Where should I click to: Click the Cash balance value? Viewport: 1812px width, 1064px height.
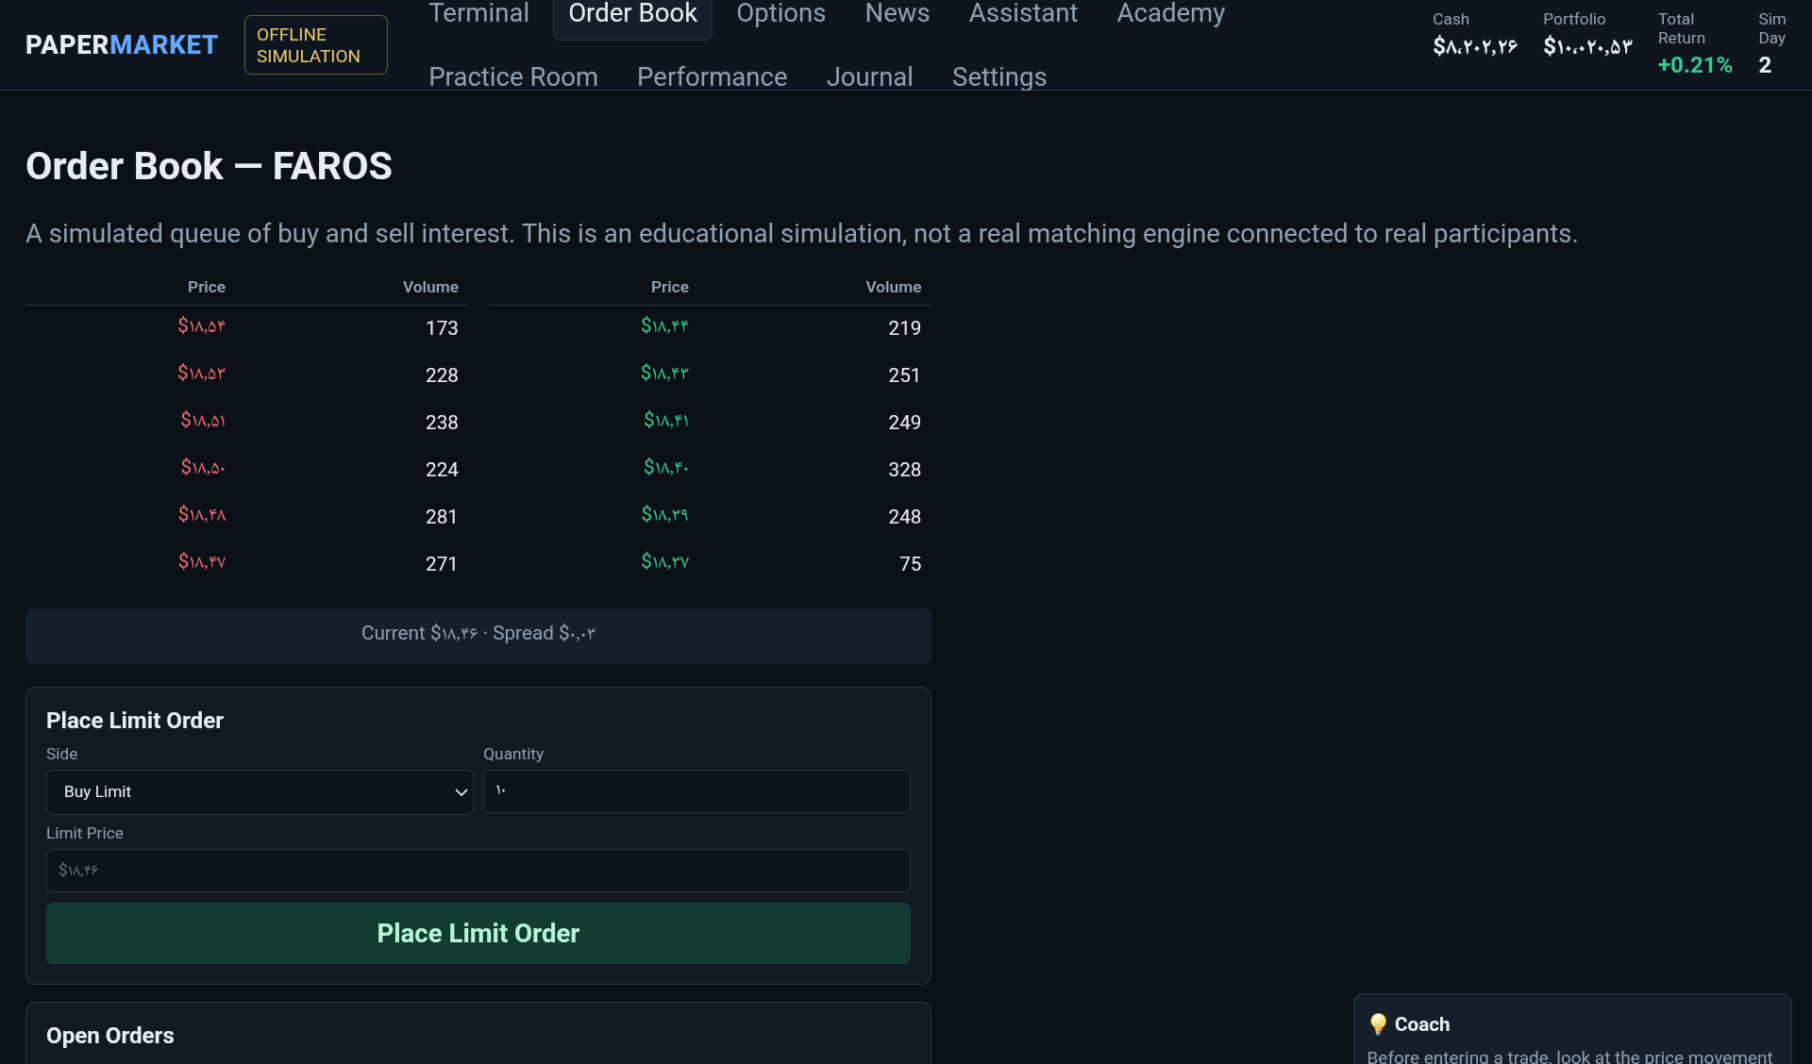tap(1475, 46)
